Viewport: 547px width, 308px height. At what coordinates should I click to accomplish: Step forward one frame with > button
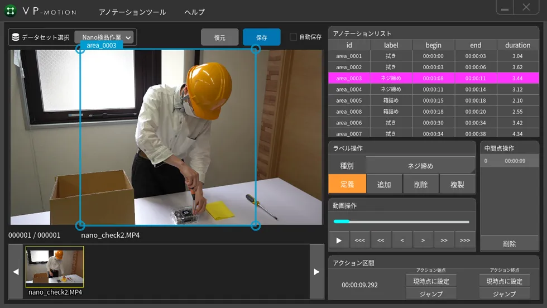click(423, 240)
